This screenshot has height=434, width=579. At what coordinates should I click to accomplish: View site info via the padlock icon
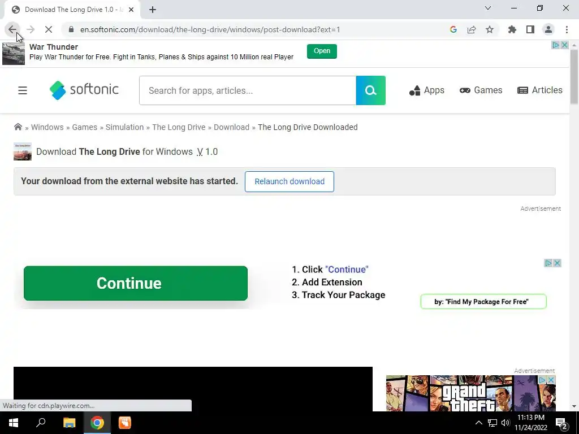click(71, 29)
